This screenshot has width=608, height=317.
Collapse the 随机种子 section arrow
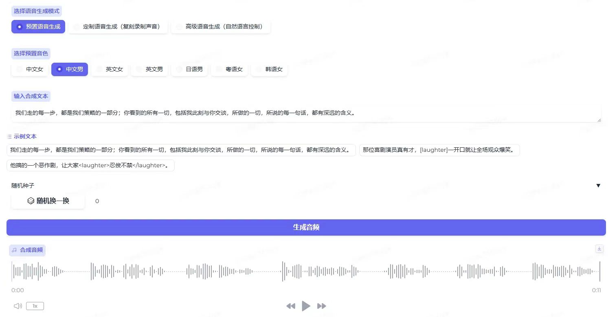coord(598,186)
